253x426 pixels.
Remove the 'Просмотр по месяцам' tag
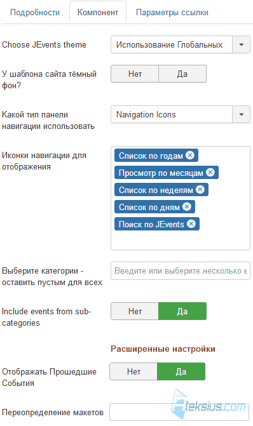pyautogui.click(x=210, y=172)
